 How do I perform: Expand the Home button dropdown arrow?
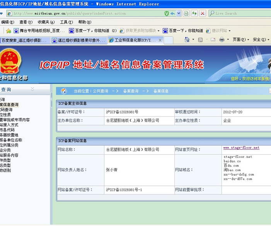(x=193, y=39)
